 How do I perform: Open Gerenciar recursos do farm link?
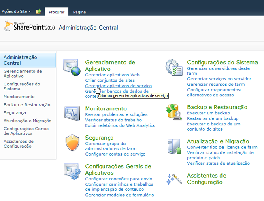click(x=216, y=84)
